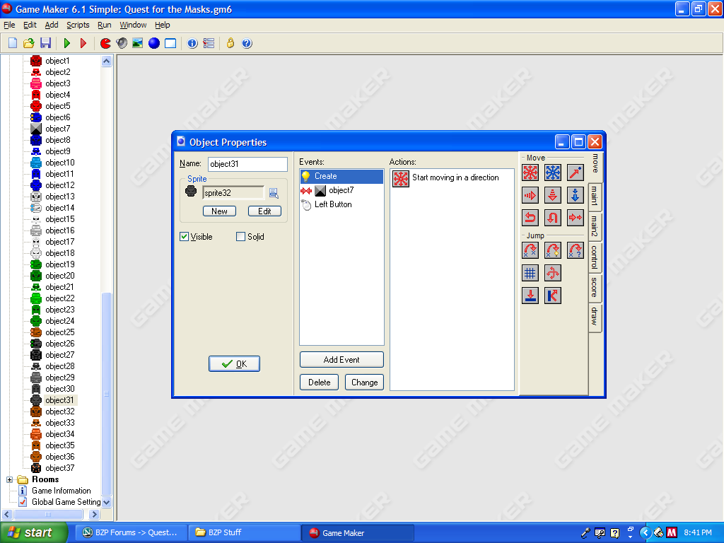
Task: Select the vertical speed action icon
Action: tap(553, 195)
